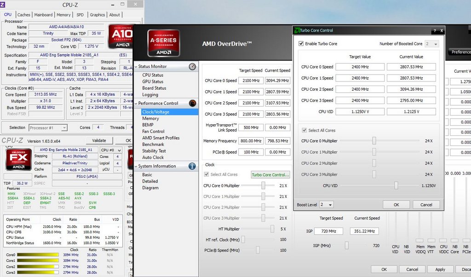The height and width of the screenshot is (277, 471).
Task: Click the IGP target speed field 720 MHz
Action: pos(328,231)
